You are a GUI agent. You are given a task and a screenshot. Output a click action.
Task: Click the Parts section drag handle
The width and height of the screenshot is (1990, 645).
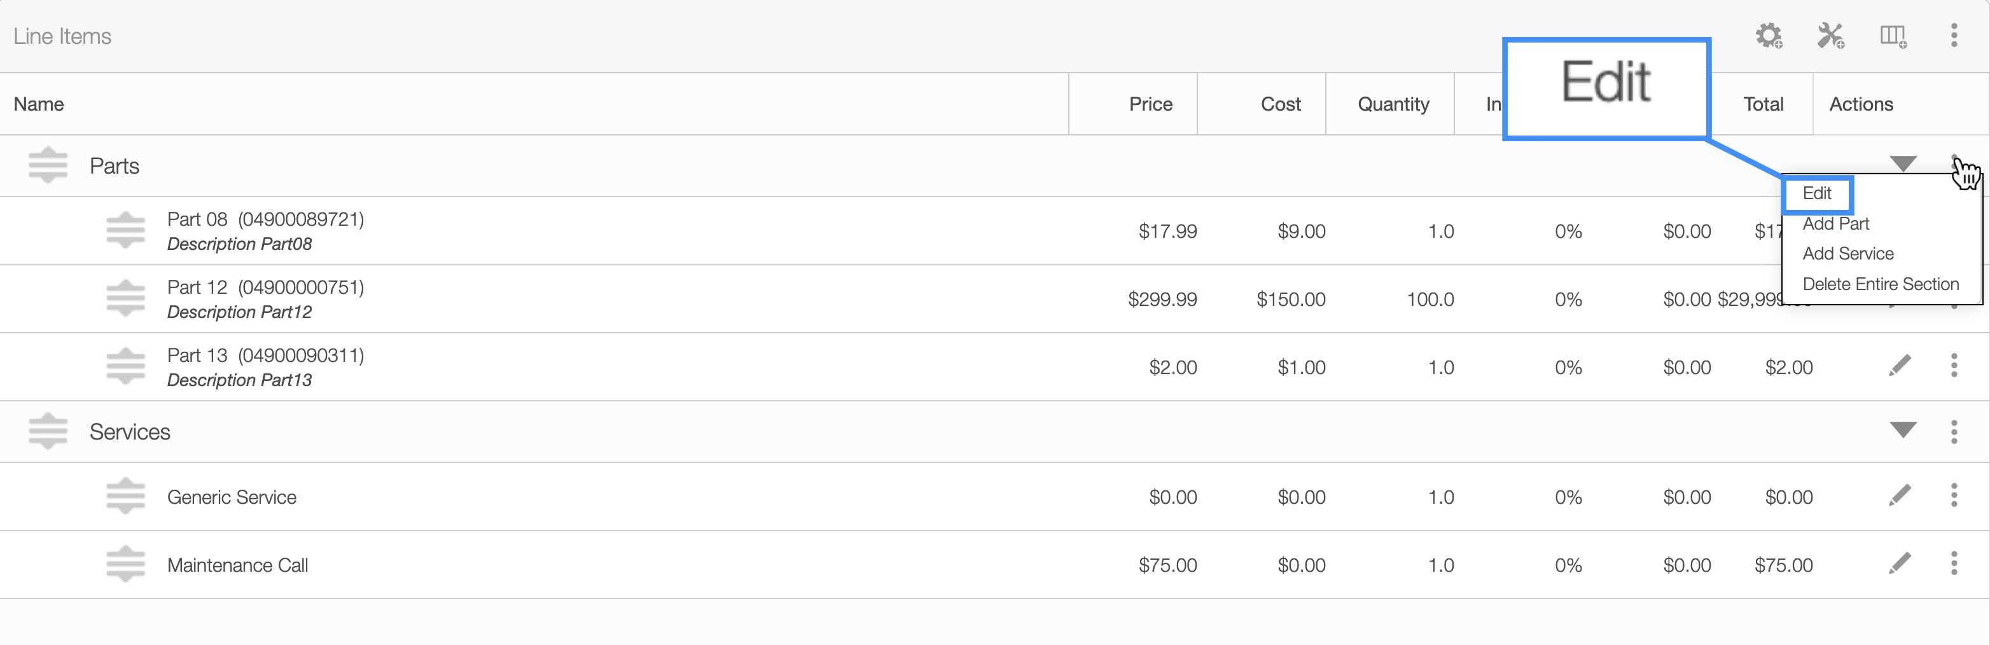pos(48,165)
